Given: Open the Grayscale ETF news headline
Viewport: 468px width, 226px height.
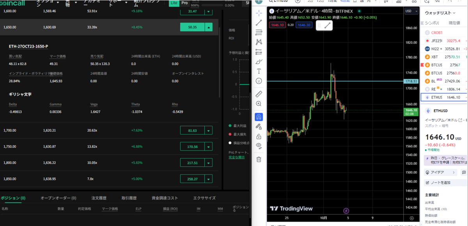Looking at the screenshot, I should pos(445,160).
